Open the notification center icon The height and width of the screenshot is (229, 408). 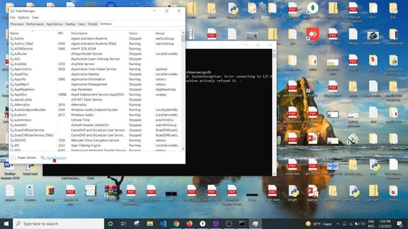pyautogui.click(x=400, y=223)
